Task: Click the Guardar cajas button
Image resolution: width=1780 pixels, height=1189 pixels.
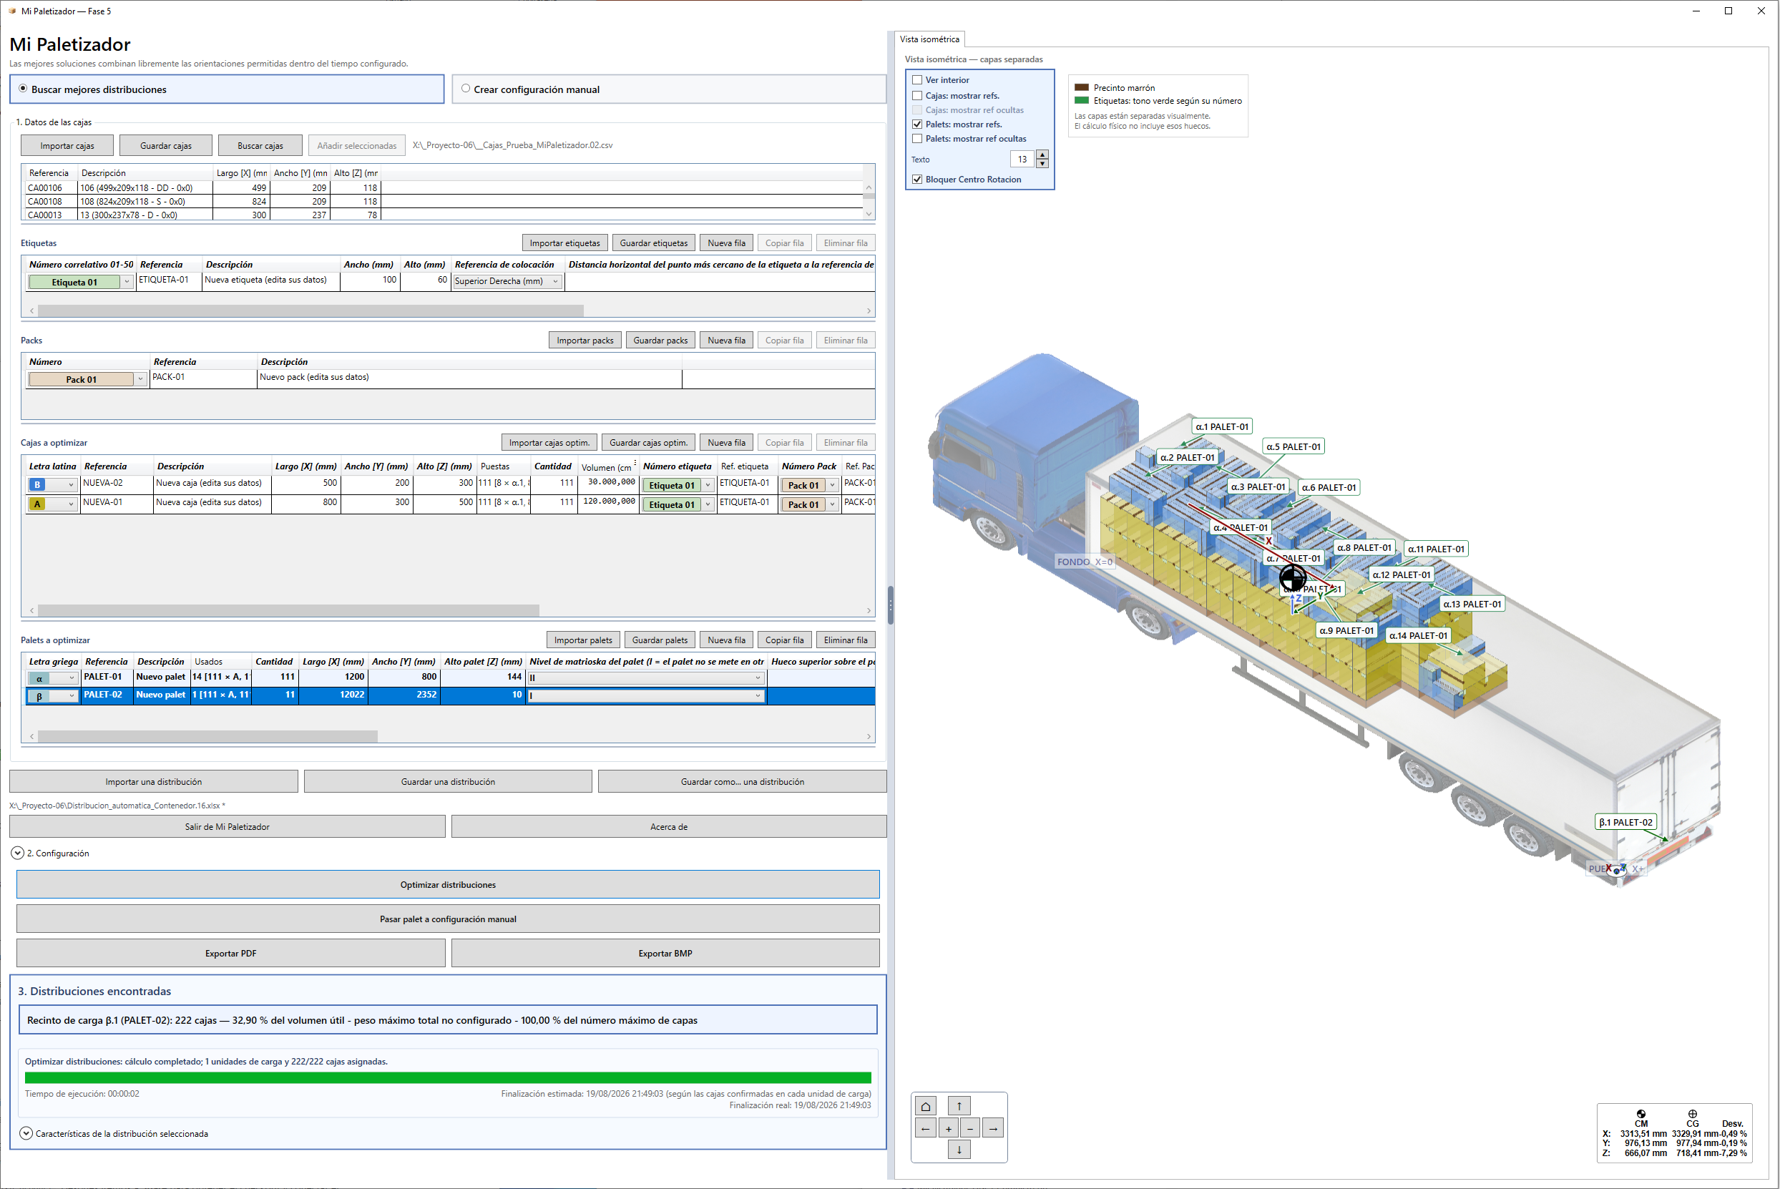Action: tap(166, 146)
